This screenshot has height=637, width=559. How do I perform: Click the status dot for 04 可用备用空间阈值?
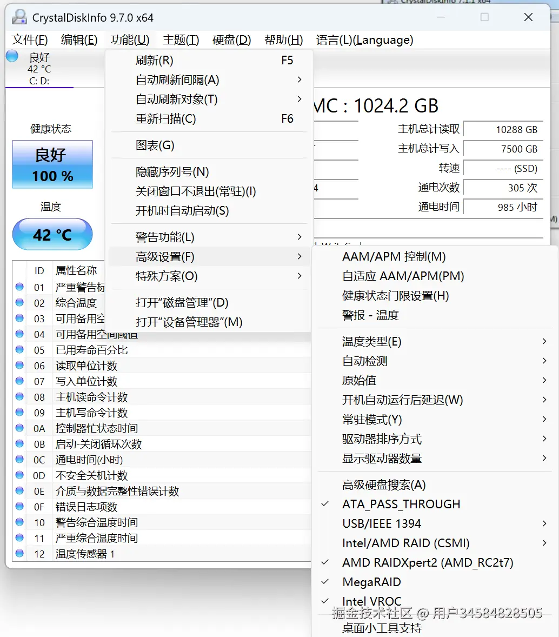[x=19, y=334]
